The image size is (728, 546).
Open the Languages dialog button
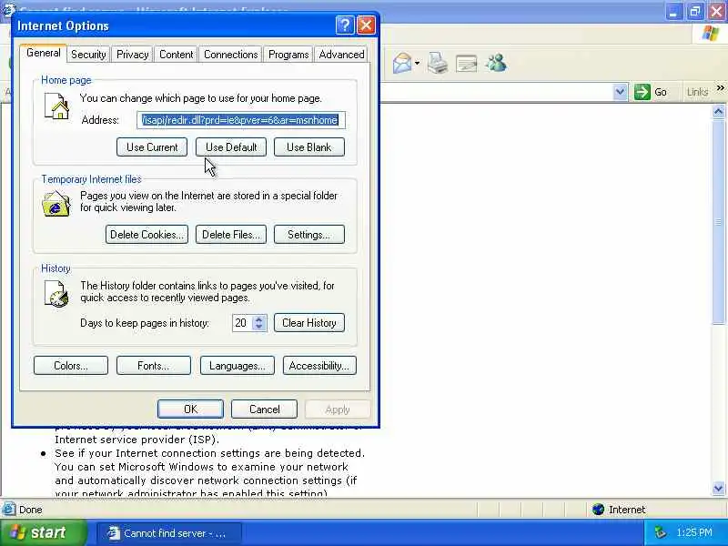coord(238,366)
